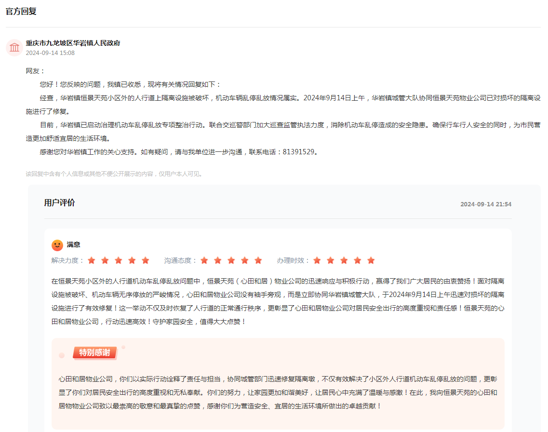Click the 特别感谢 ribbon badge
This screenshot has width=548, height=432.
click(x=94, y=353)
